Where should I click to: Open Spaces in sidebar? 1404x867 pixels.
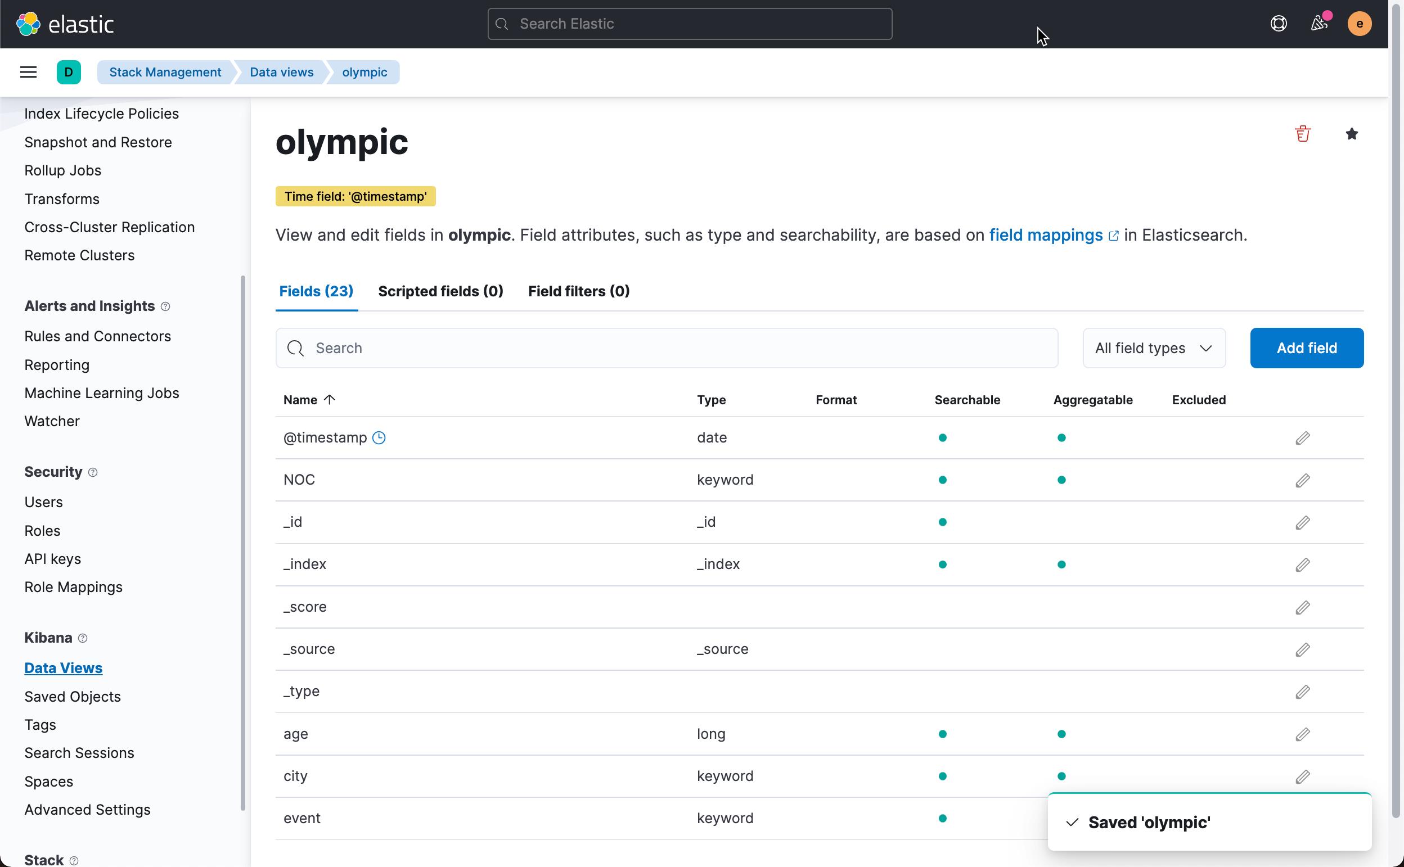click(x=49, y=782)
